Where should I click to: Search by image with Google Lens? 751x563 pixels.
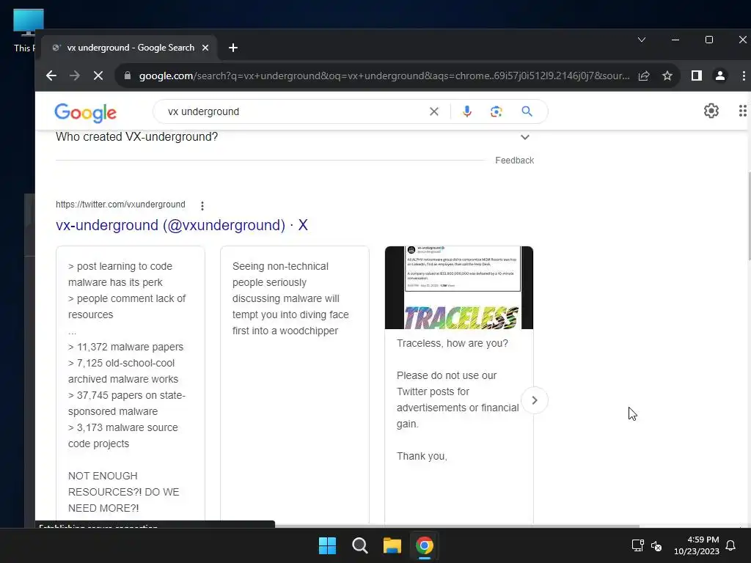point(497,111)
